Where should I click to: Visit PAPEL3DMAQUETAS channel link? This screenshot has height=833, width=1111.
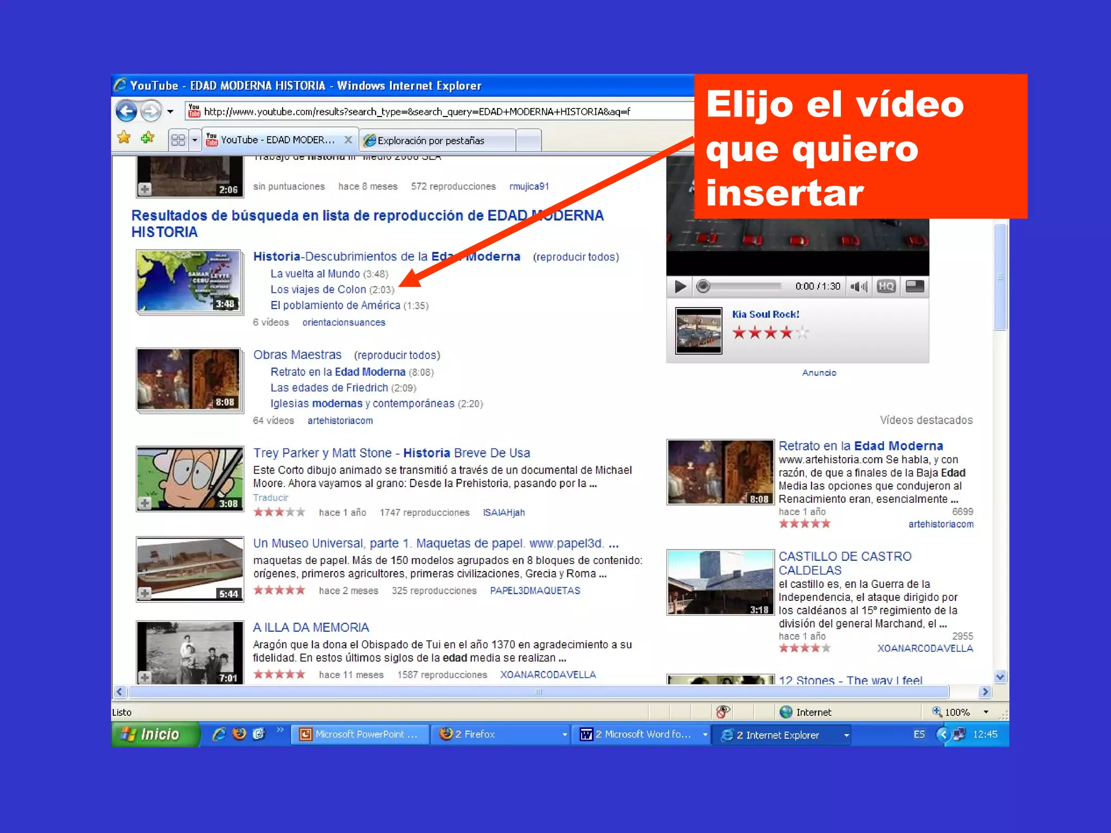(535, 591)
